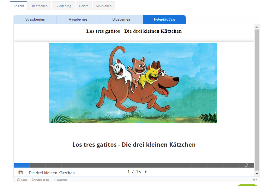Click slide title 'Die drei kleinen Kätzchen' in footer

[52, 173]
